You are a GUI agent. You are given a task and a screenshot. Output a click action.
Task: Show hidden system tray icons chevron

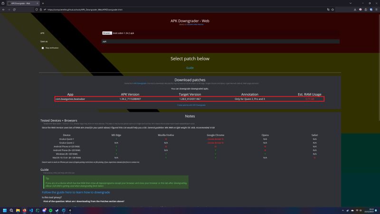(x=342, y=210)
